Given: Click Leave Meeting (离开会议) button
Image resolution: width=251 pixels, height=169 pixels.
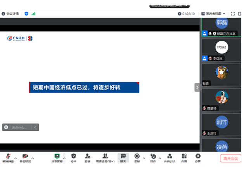Looking at the screenshot, I should click(x=230, y=158).
